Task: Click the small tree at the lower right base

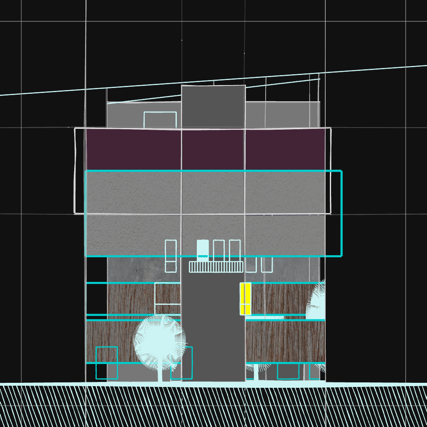Action: coord(256,370)
